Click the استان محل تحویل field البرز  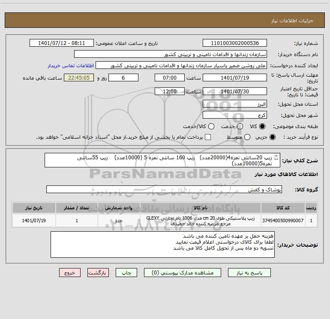coord(235,104)
